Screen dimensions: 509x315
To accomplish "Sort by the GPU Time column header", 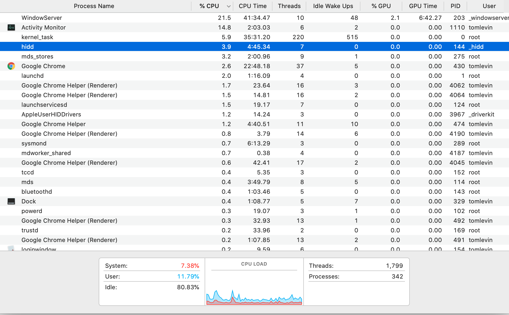I will 423,6.
